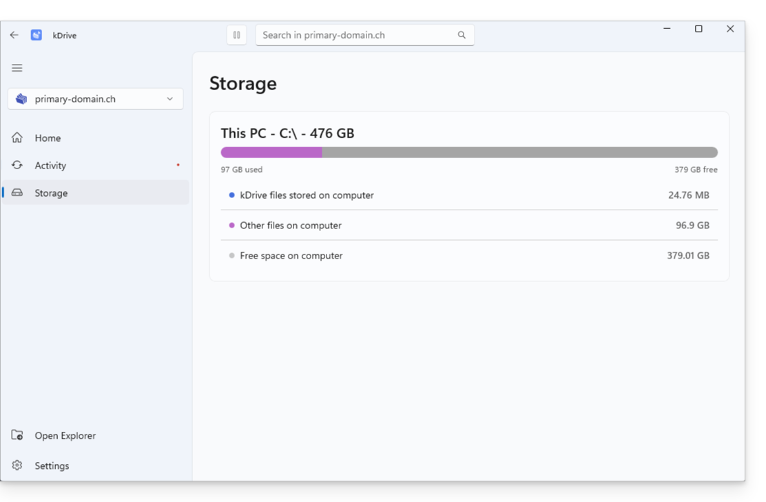Screen dimensions: 766x502
Task: Click the Open Explorer folder icon
Action: (x=17, y=435)
